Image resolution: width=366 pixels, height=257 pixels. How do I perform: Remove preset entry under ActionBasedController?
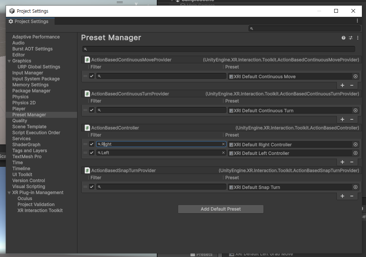click(352, 162)
